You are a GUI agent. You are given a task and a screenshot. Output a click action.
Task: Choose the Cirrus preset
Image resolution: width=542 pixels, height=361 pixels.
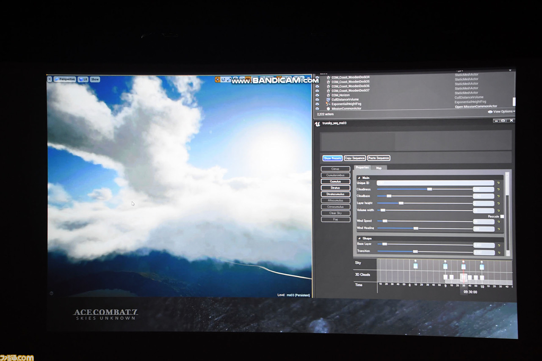click(335, 169)
